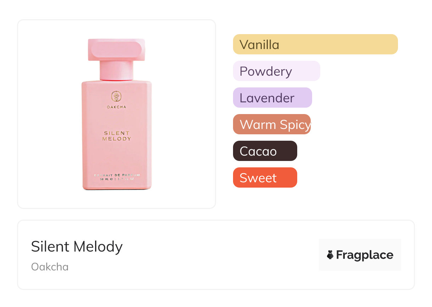Click the Fragplace wordmark text
The width and height of the screenshot is (432, 307).
click(x=365, y=255)
